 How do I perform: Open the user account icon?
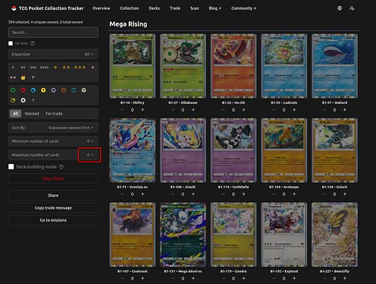(x=352, y=8)
